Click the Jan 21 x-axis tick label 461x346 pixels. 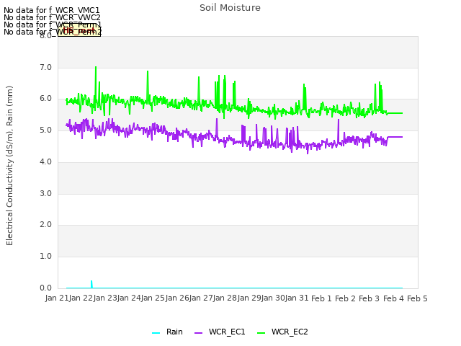point(57,298)
